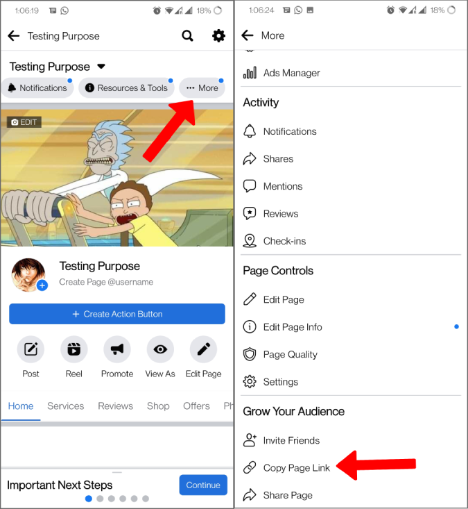Tap Create Action Button
The image size is (468, 509).
117,314
